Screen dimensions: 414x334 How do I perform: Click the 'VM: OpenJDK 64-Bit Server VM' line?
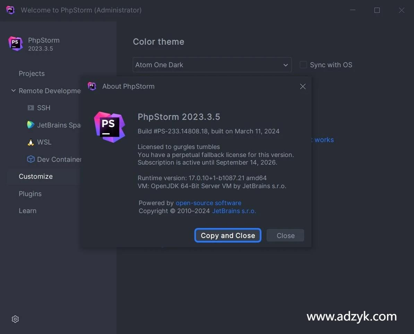(x=212, y=186)
